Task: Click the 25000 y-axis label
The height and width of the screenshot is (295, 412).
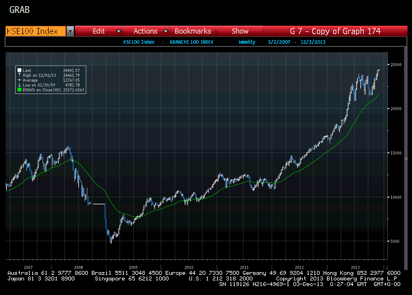Action: pos(396,64)
